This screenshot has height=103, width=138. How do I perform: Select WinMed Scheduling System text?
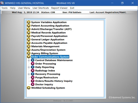(48, 88)
